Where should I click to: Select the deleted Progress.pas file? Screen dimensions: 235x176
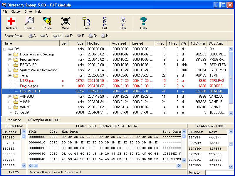29,86
